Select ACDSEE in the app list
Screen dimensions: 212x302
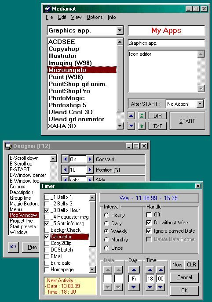(x=82, y=42)
